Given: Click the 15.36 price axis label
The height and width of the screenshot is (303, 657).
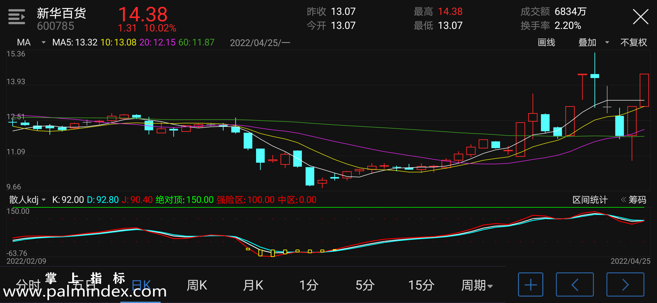Looking at the screenshot, I should 16,54.
